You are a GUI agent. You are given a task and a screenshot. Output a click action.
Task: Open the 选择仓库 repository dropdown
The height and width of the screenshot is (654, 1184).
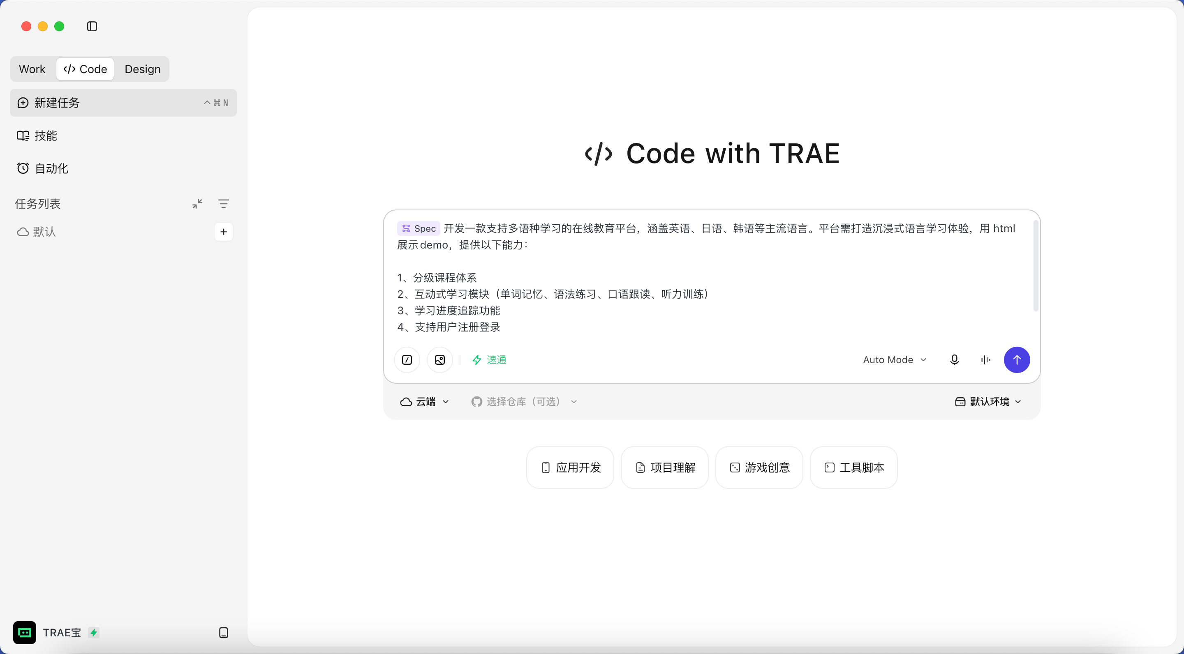point(524,401)
